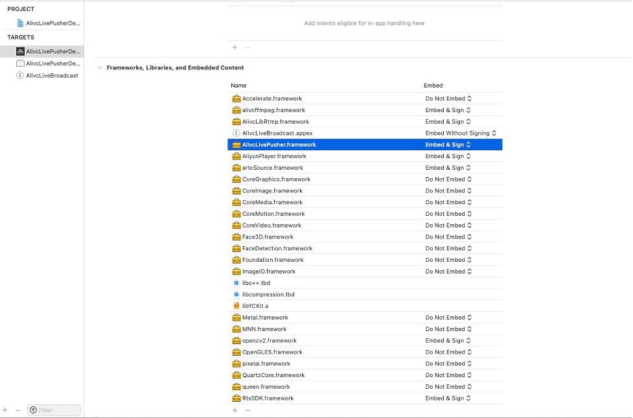Click the AlivcLiveBroadcast.appex extension icon
Image resolution: width=633 pixels, height=418 pixels.
[236, 134]
